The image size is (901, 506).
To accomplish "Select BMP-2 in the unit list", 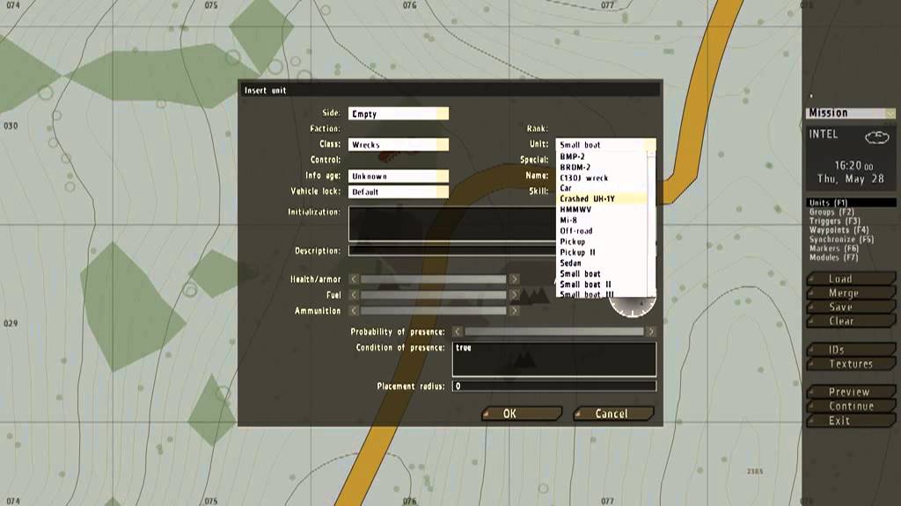I will pos(602,156).
